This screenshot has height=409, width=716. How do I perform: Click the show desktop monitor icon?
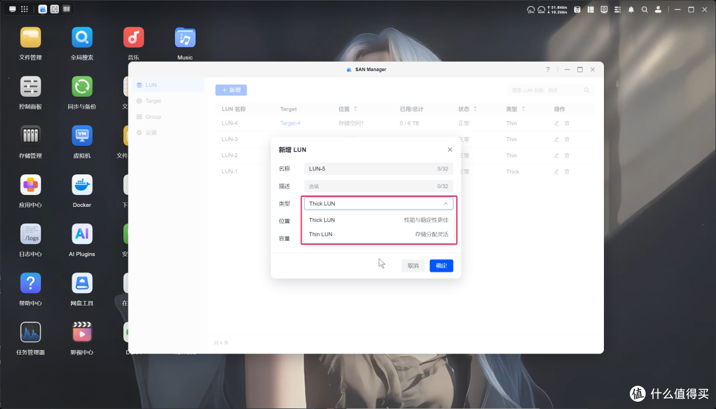coord(13,9)
